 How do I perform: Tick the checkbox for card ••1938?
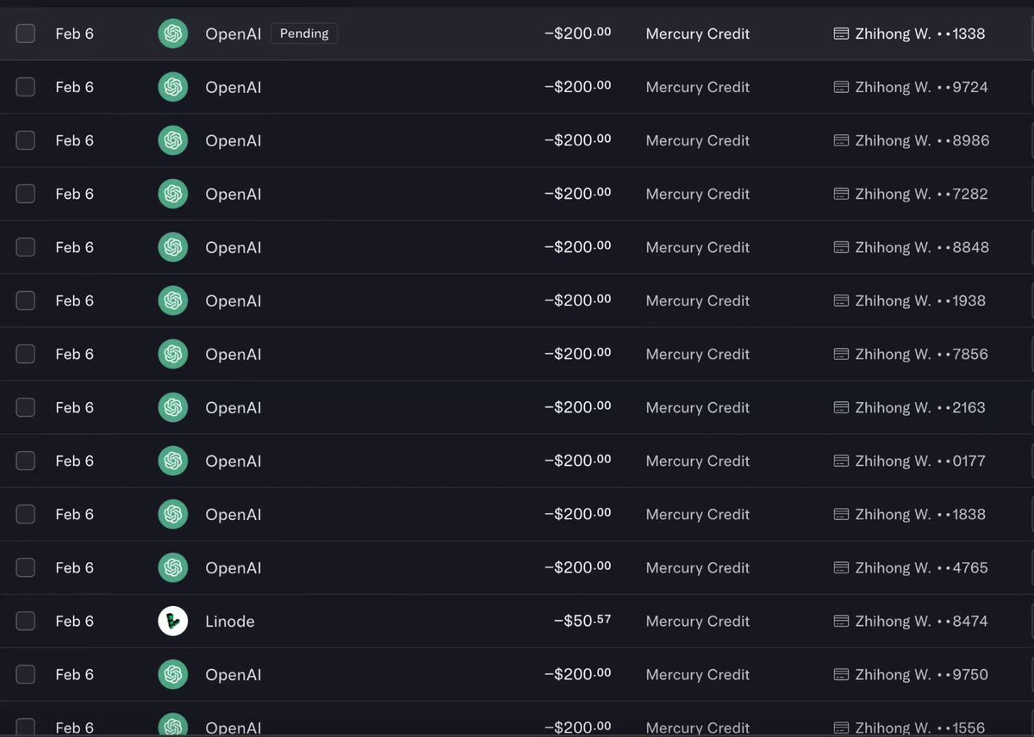pos(26,300)
